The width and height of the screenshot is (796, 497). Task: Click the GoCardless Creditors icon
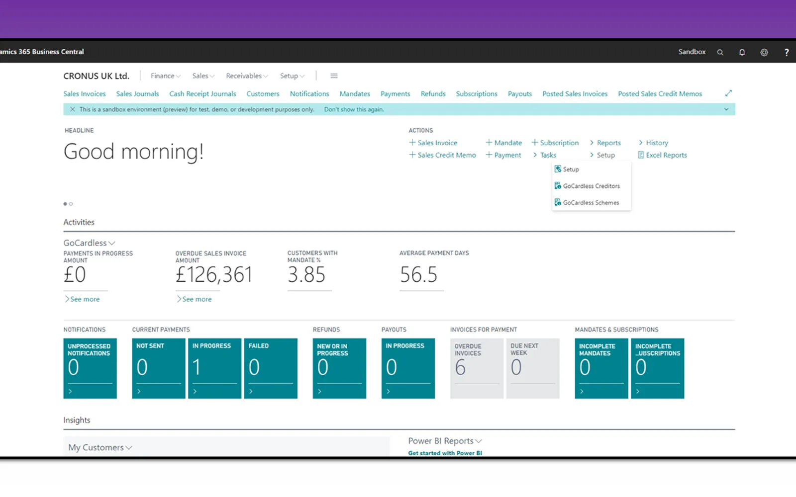coord(558,186)
